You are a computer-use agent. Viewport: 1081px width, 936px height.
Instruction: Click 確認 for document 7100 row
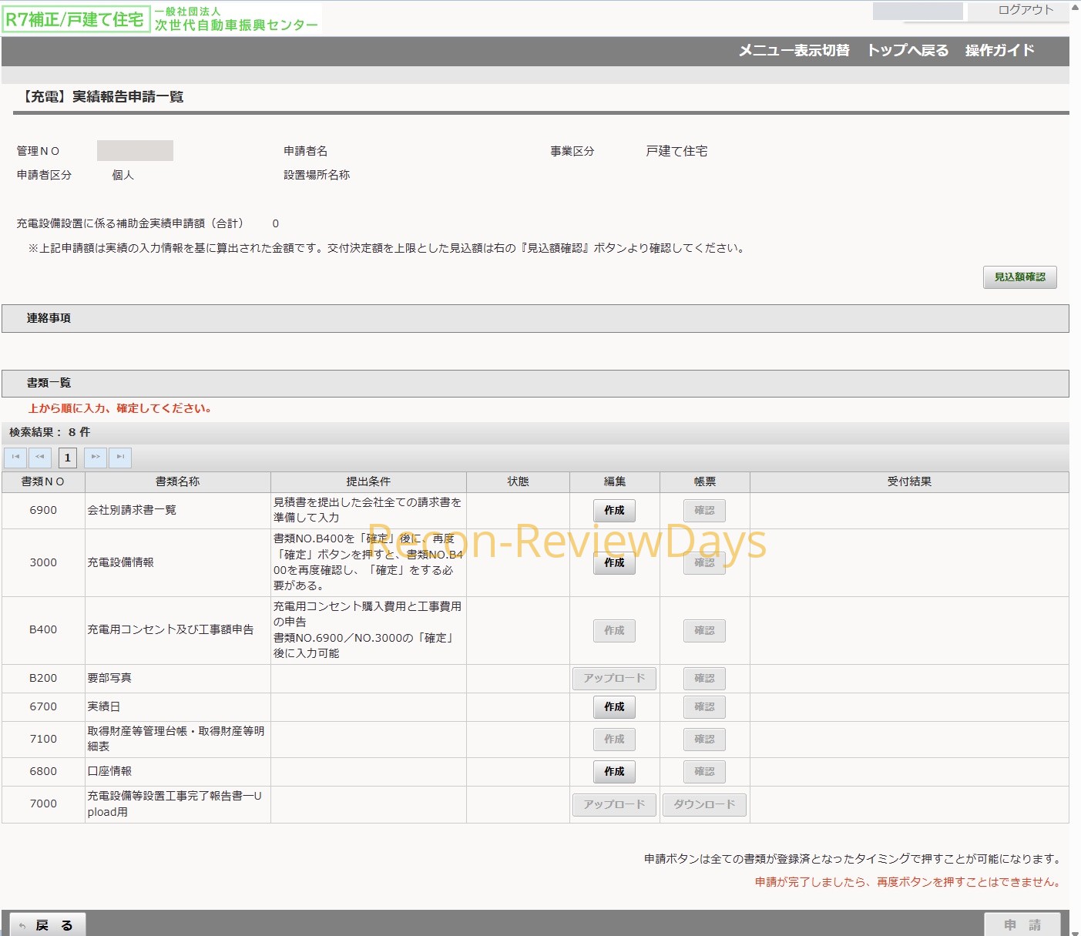(704, 740)
